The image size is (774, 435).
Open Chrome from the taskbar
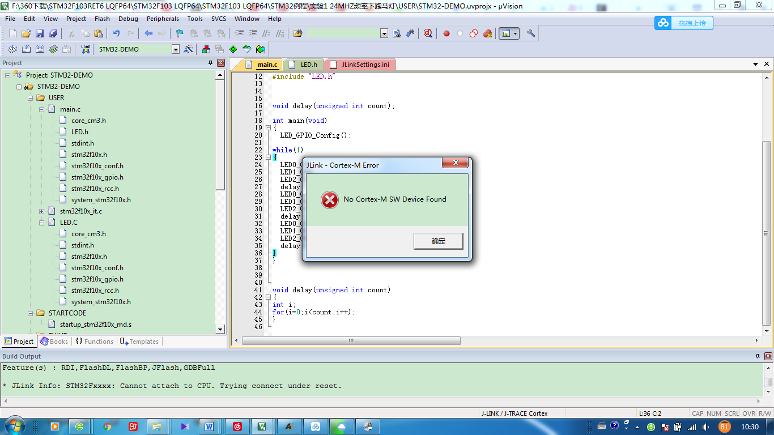pyautogui.click(x=107, y=427)
